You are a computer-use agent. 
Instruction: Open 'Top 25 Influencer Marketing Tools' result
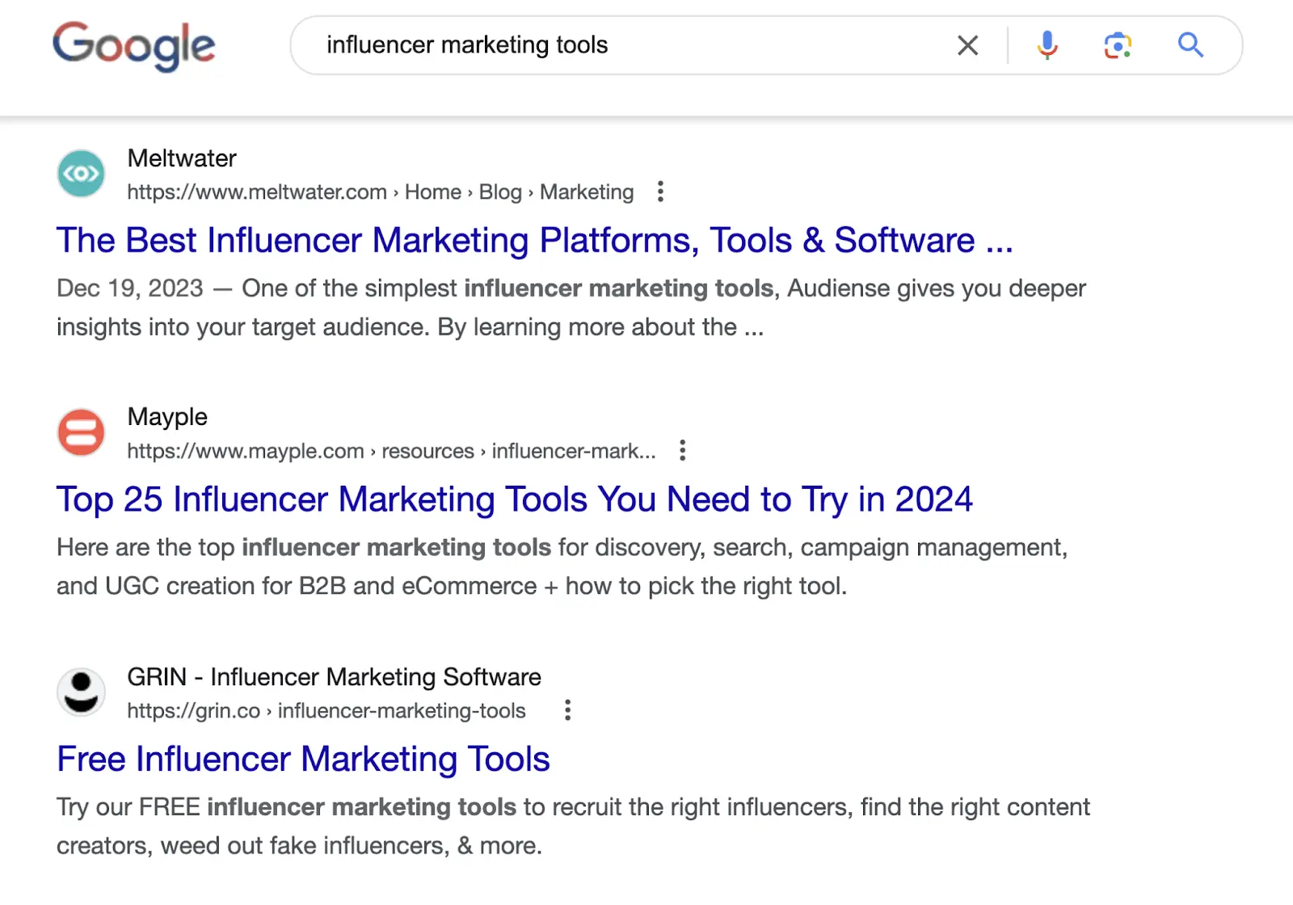click(514, 499)
